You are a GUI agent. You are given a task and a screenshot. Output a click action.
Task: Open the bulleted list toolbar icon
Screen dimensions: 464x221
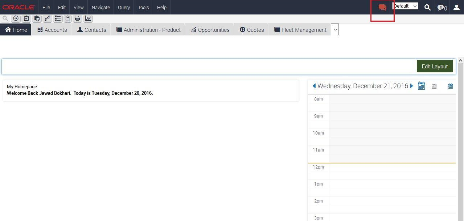click(58, 18)
